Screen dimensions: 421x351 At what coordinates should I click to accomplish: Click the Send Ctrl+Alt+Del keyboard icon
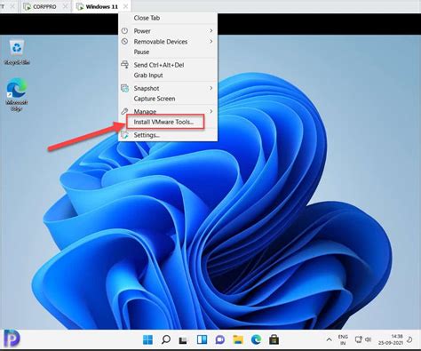pos(124,64)
